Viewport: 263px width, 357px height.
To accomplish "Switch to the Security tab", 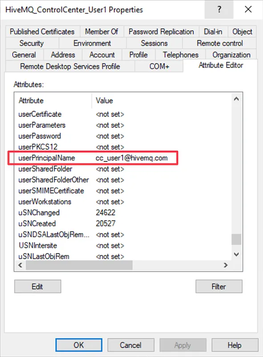I will pos(32,43).
